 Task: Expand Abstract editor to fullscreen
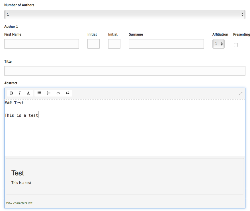(241, 93)
